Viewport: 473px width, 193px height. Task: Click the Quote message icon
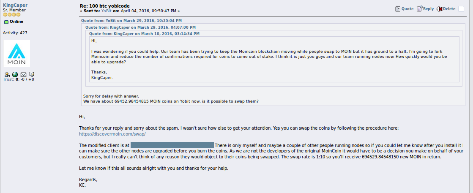pyautogui.click(x=398, y=9)
